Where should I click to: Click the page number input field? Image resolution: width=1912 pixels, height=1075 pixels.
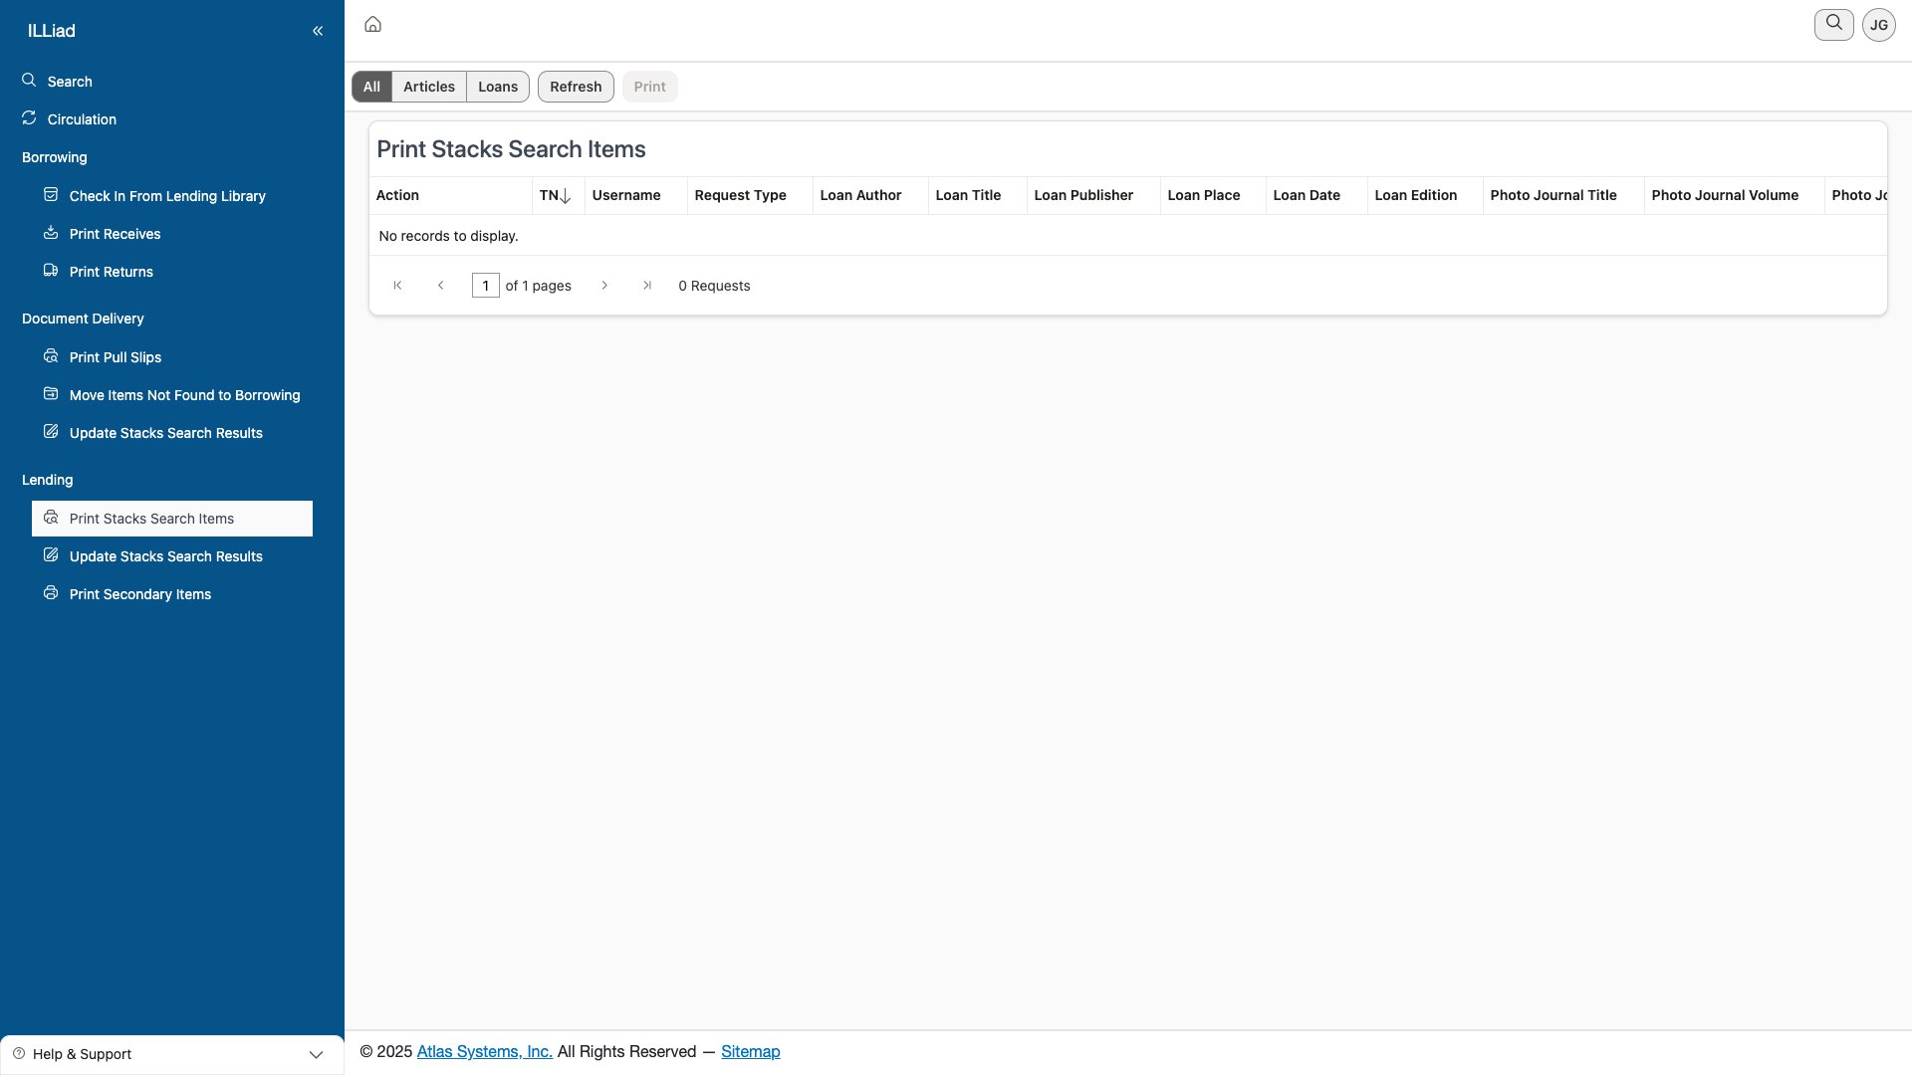485,286
